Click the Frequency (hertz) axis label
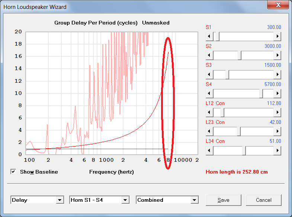Screen dimensions: 292x217 [112, 172]
